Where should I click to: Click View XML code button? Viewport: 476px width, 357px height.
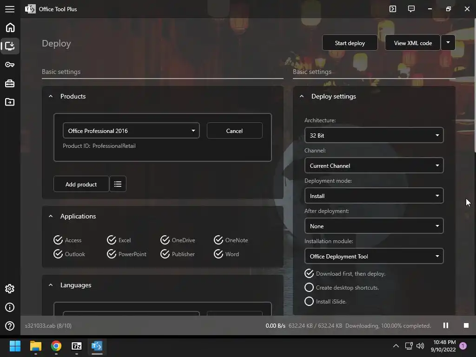pos(413,43)
